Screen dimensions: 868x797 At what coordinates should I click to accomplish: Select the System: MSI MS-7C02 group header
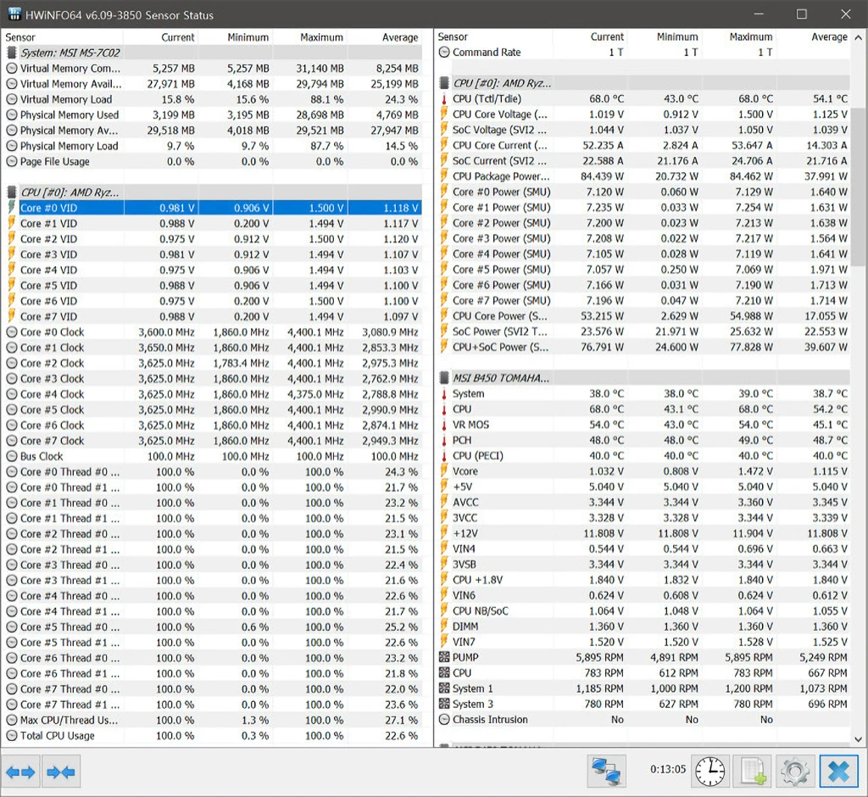point(212,53)
